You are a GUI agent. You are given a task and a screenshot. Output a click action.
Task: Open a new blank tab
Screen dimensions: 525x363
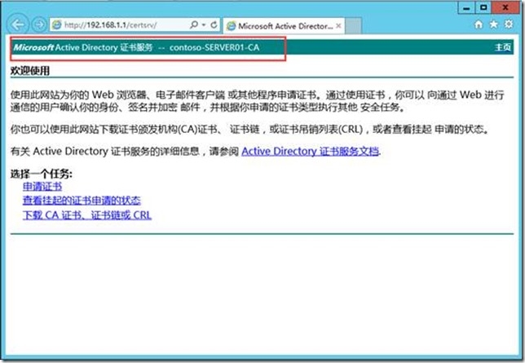coord(353,26)
